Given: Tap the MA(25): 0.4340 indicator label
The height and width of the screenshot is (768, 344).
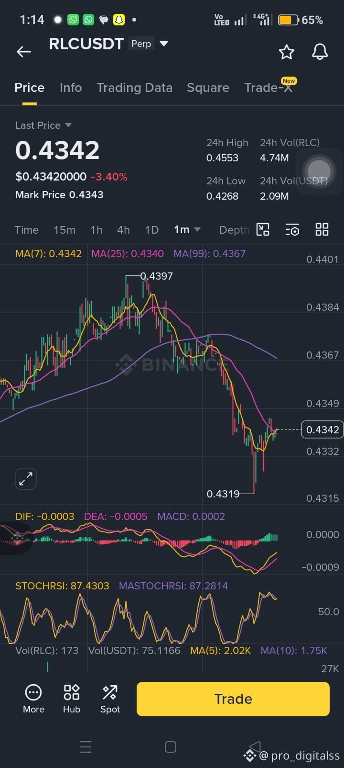Looking at the screenshot, I should (128, 254).
